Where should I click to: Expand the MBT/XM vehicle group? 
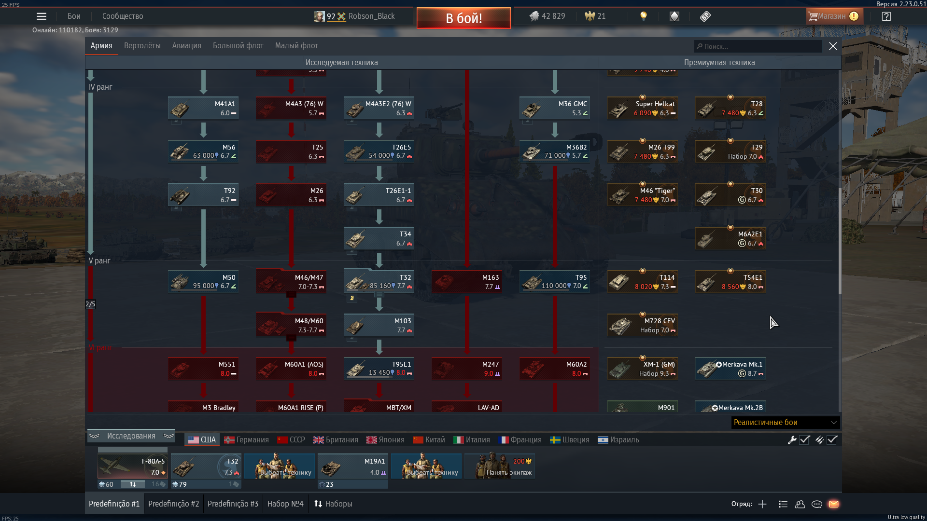coord(379,406)
